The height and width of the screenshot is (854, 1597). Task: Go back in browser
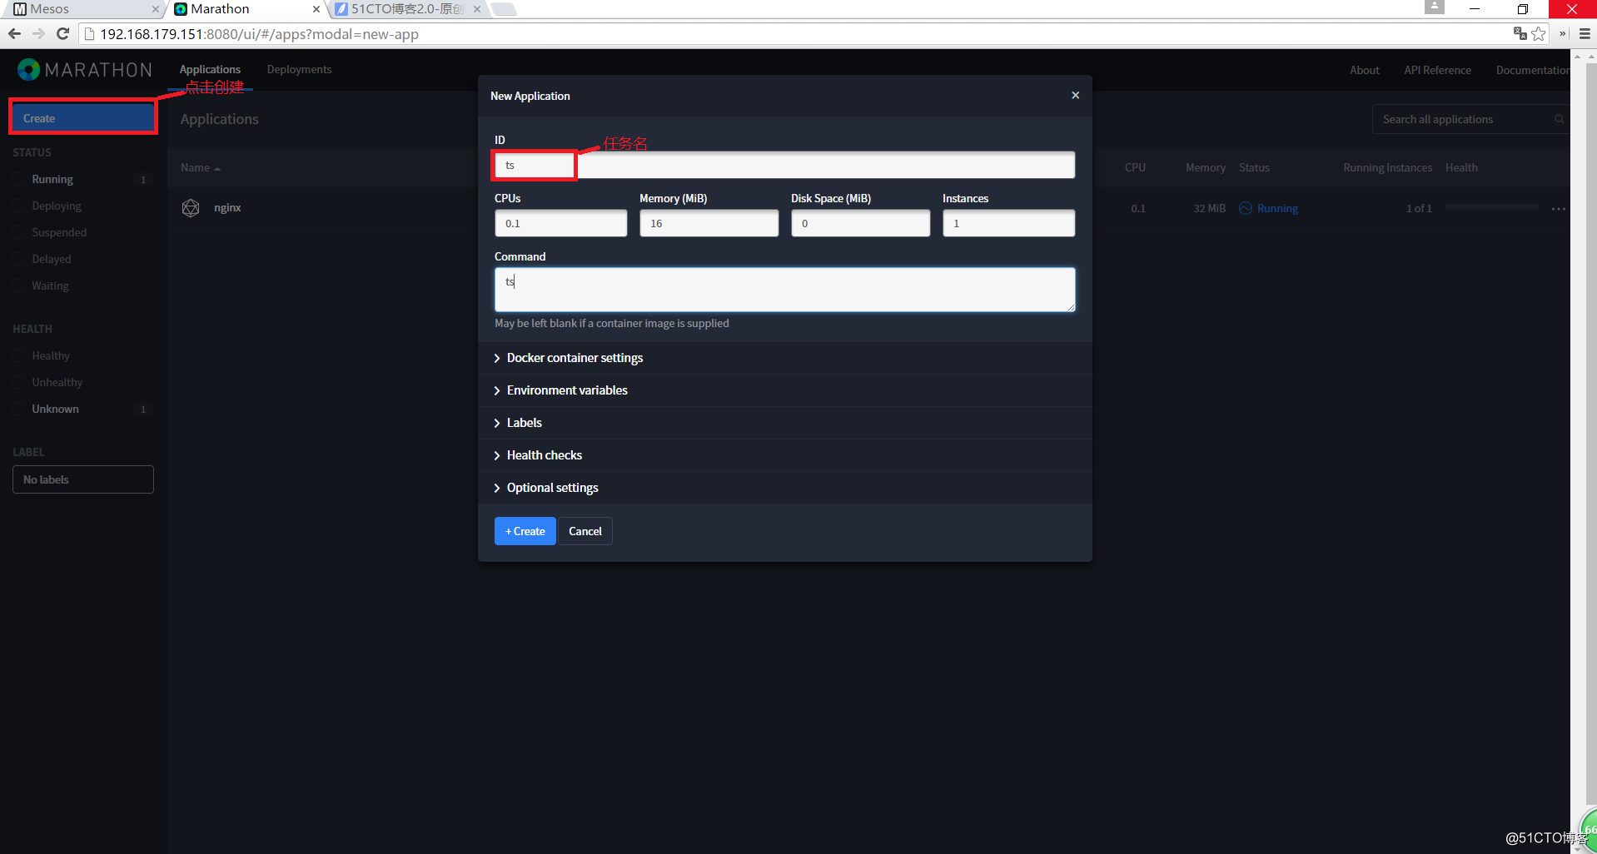click(x=14, y=34)
